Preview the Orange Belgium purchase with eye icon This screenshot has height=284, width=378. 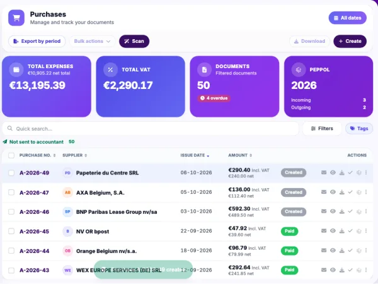point(333,251)
